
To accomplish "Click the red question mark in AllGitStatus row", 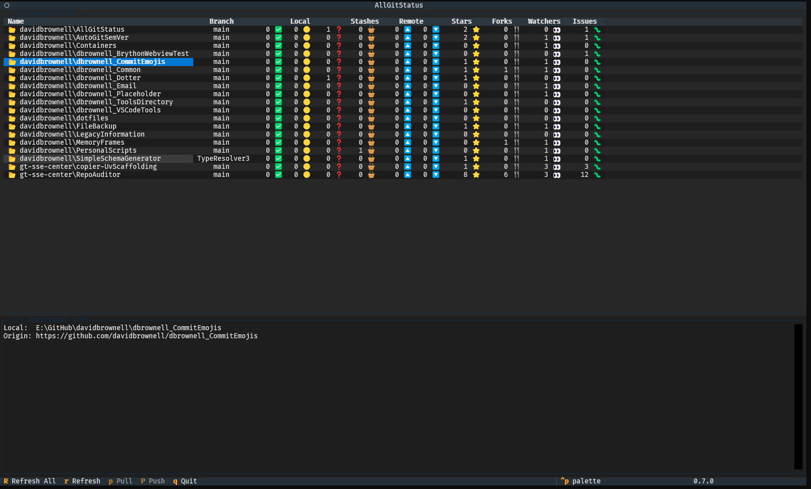I will [339, 30].
